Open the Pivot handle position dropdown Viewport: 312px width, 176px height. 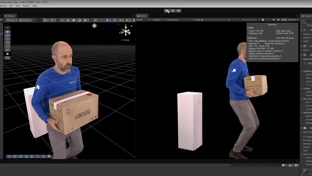coord(12,20)
